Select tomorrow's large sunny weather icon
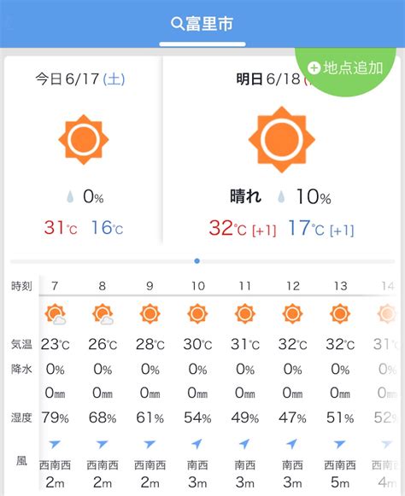405x496 pixels. coord(281,139)
